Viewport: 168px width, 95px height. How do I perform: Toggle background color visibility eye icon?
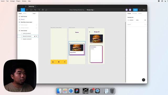[145, 20]
